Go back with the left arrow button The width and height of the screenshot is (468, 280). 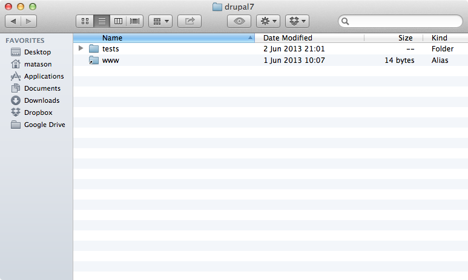13,21
